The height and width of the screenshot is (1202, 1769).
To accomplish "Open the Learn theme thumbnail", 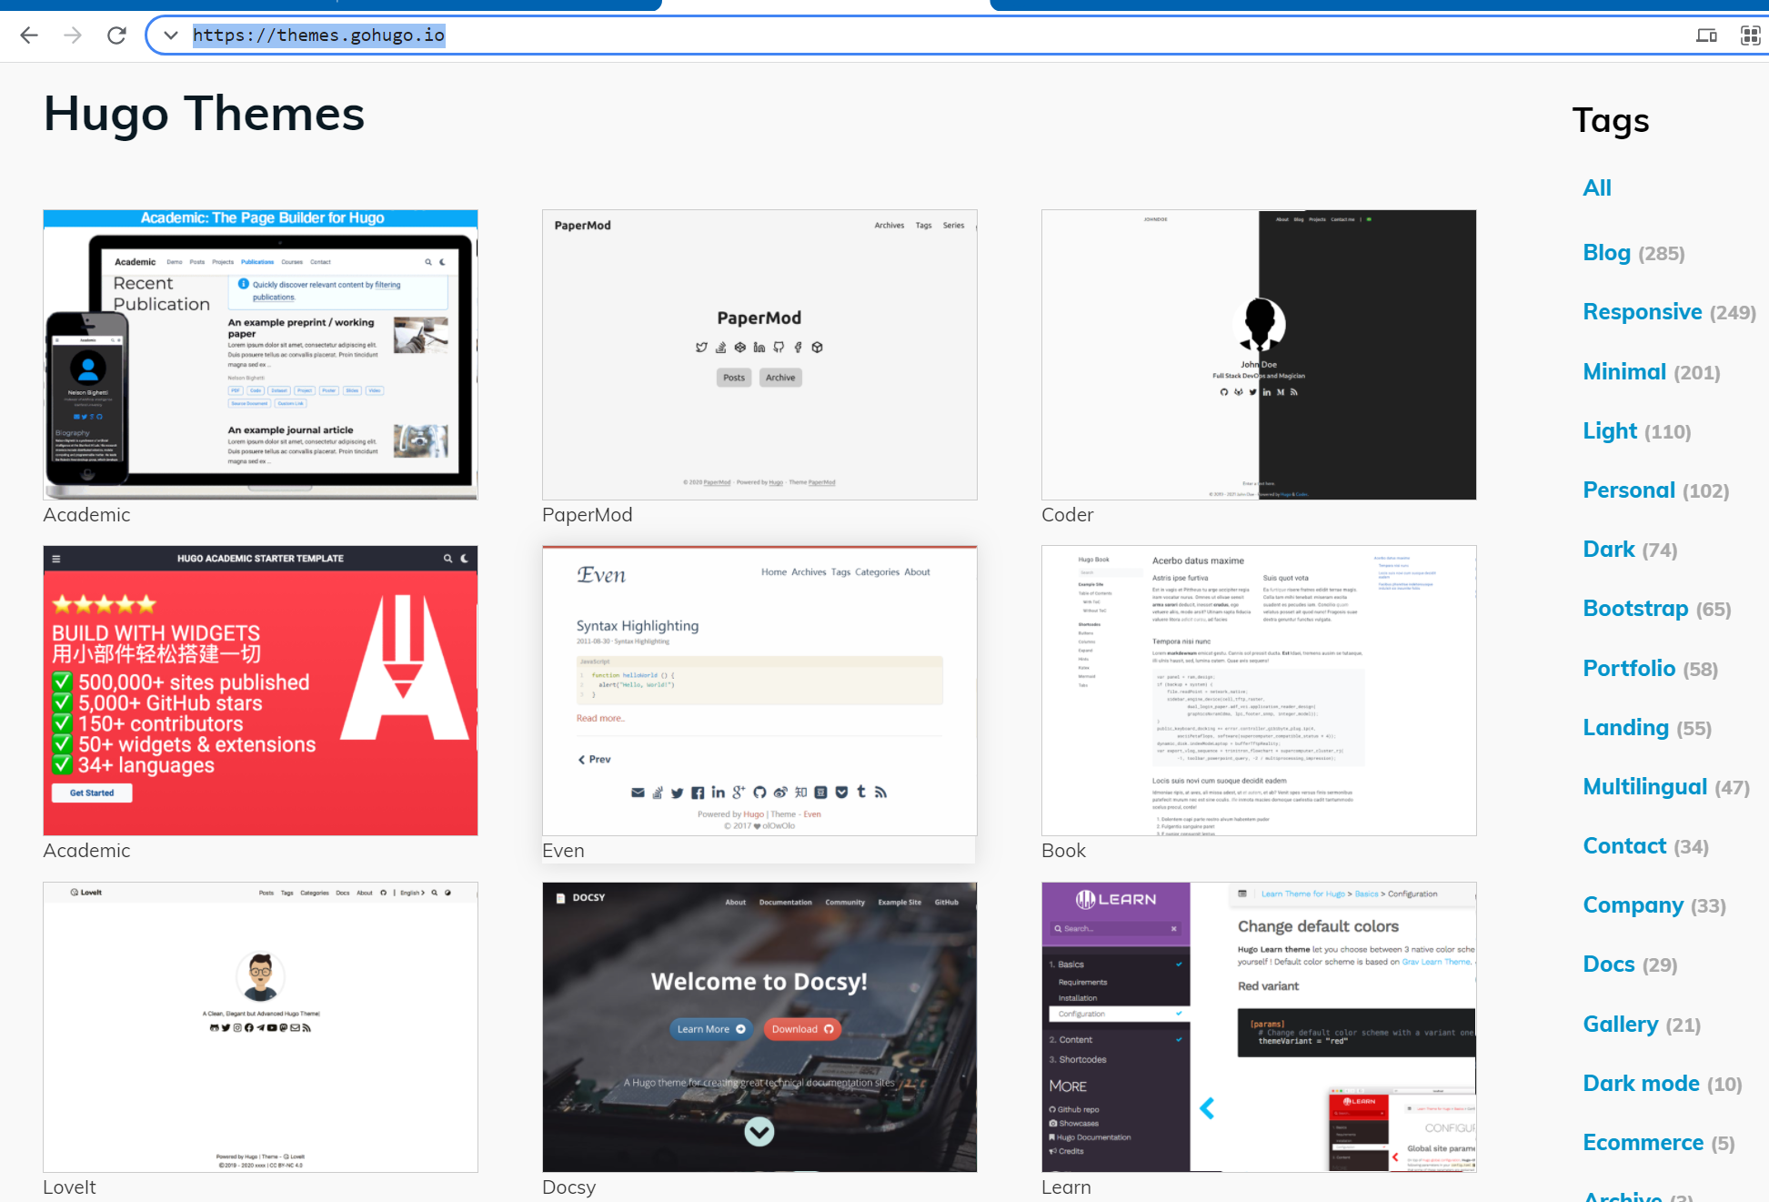I will tap(1259, 1026).
